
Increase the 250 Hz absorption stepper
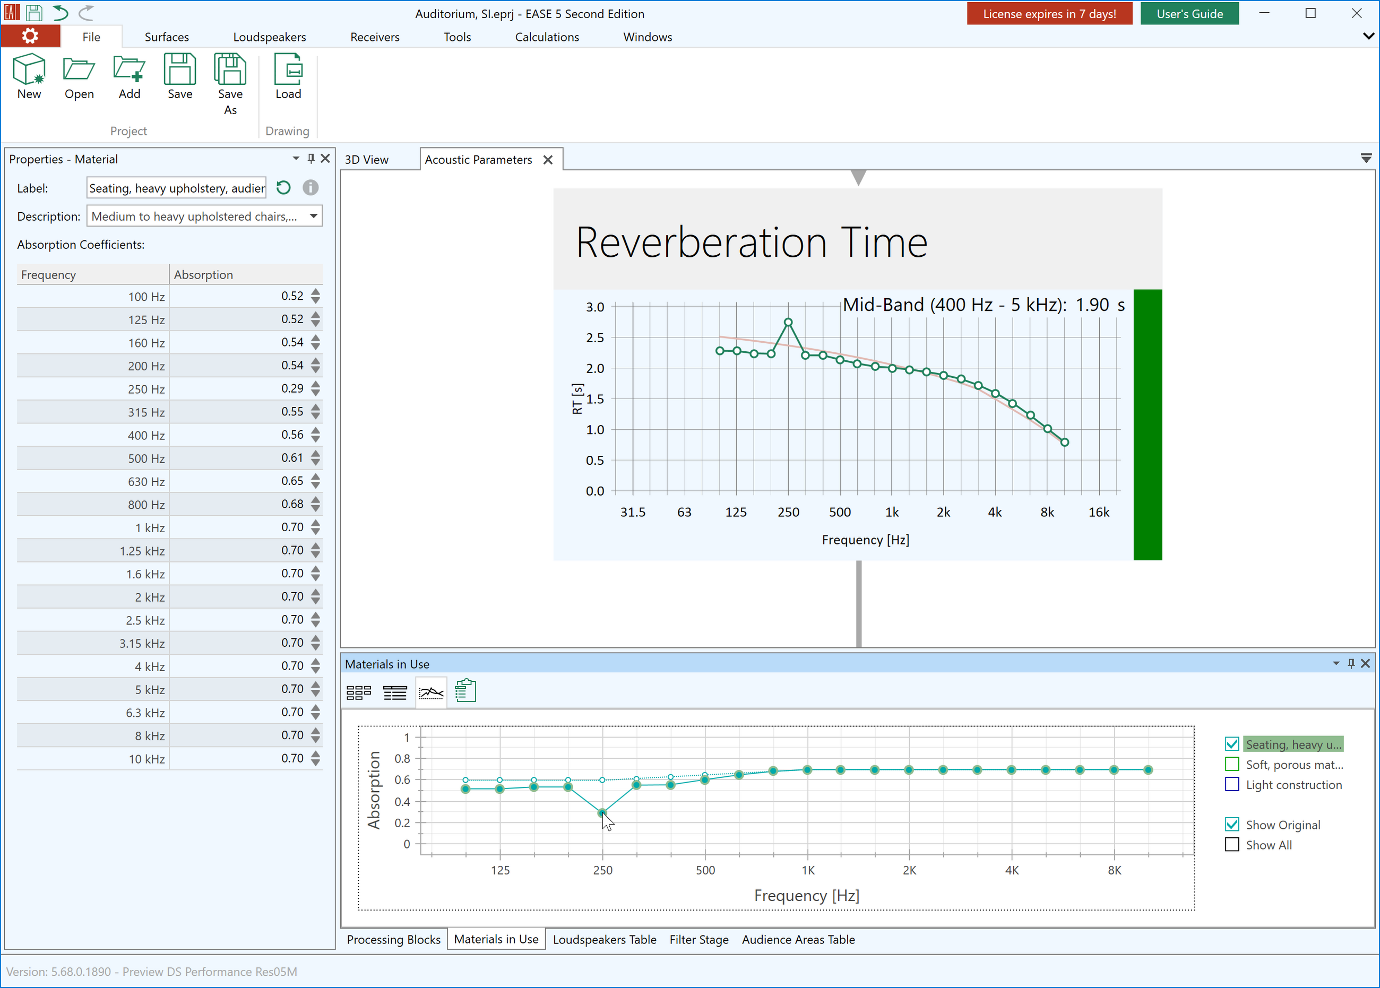tap(315, 384)
